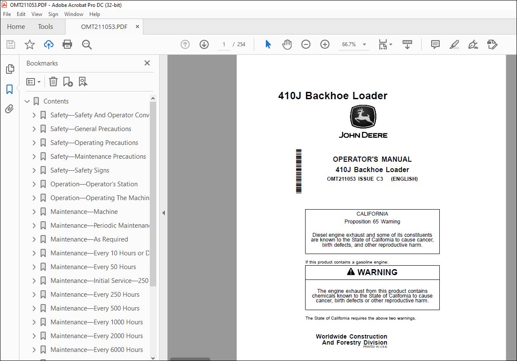Open Page Thumbnails panel
Image resolution: width=517 pixels, height=361 pixels.
point(10,69)
